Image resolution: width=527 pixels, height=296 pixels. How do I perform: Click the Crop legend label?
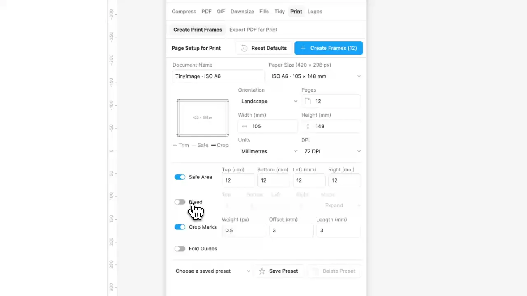[x=223, y=145]
